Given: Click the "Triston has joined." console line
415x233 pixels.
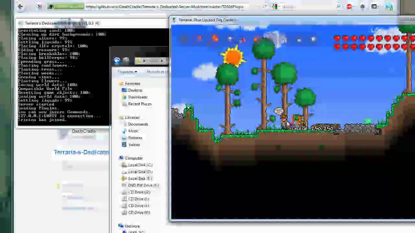Looking at the screenshot, I should [x=42, y=120].
